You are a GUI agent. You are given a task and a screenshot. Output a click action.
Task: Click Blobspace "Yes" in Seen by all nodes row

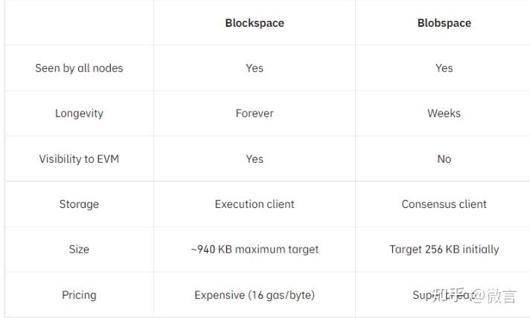444,68
